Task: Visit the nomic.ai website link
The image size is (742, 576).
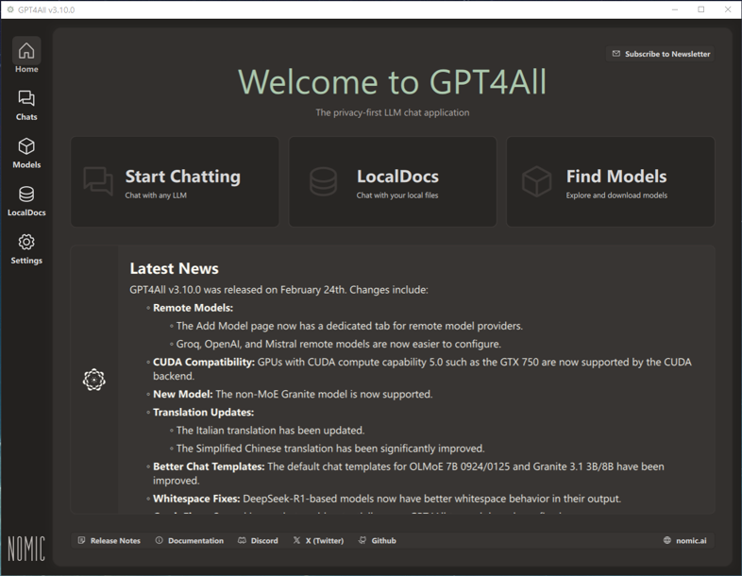Action: (x=685, y=541)
